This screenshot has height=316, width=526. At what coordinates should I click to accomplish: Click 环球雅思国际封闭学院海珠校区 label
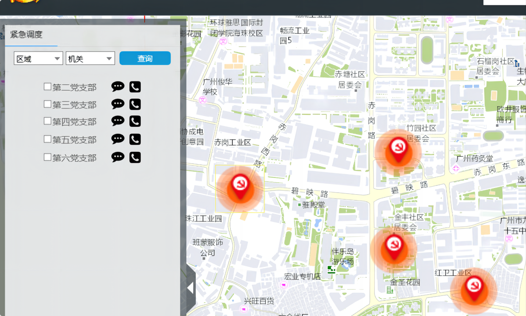pos(237,28)
